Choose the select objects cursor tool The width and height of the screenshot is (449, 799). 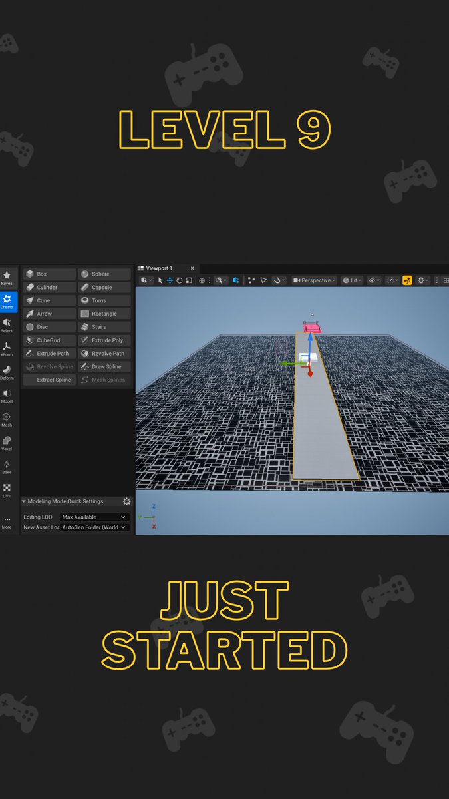point(160,280)
